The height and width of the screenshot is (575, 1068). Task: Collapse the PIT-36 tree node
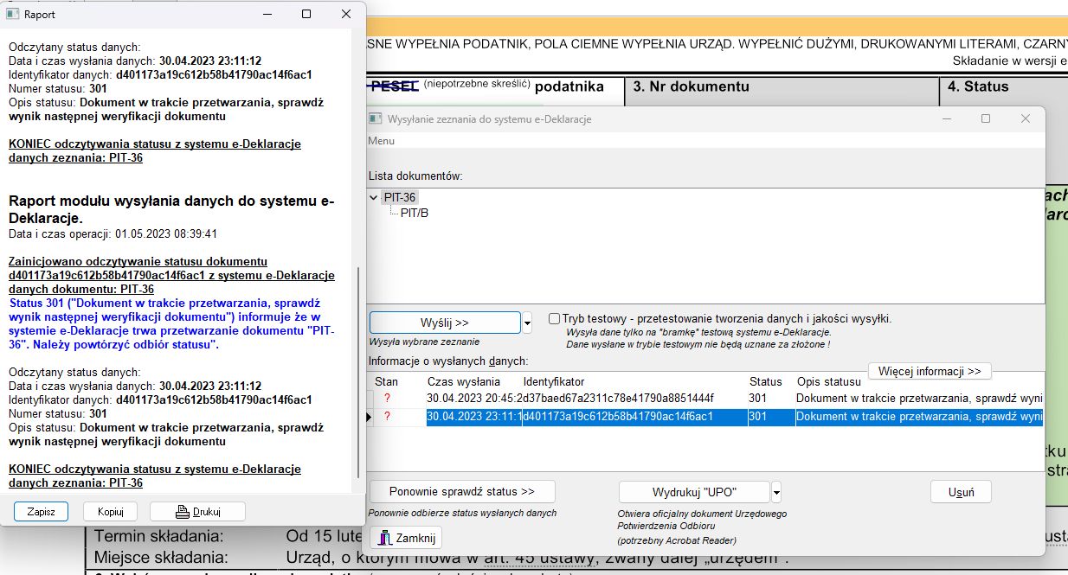tap(374, 198)
